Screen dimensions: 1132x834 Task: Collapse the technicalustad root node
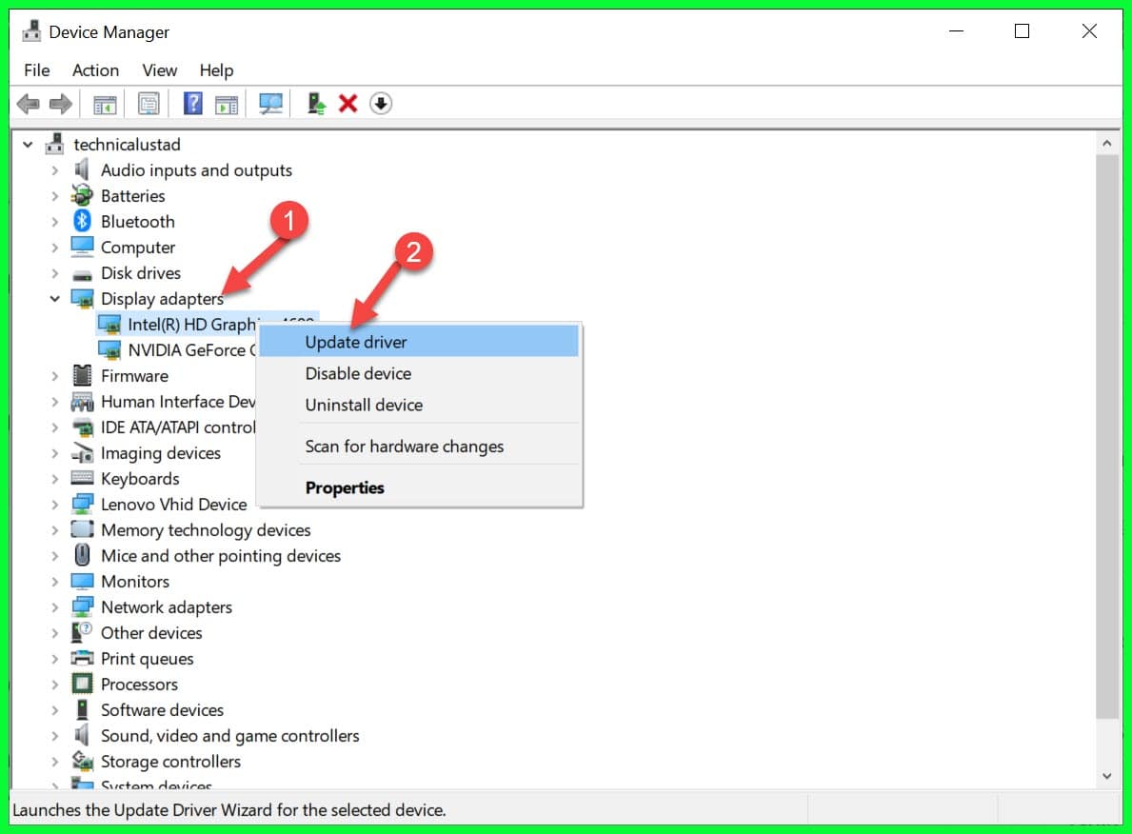tap(28, 145)
